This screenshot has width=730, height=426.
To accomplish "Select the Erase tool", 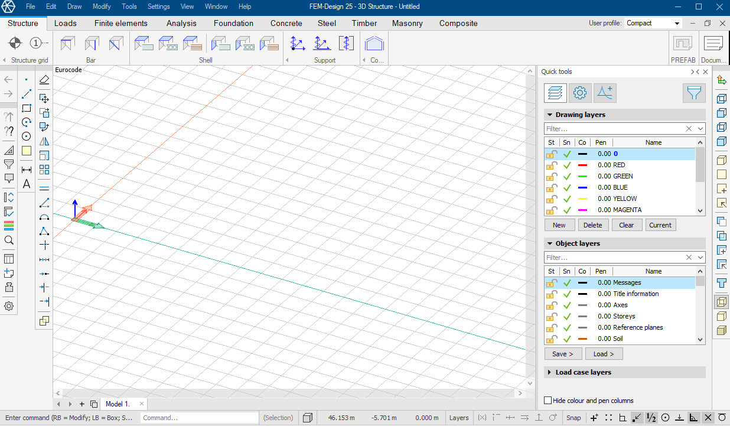I will pyautogui.click(x=44, y=80).
